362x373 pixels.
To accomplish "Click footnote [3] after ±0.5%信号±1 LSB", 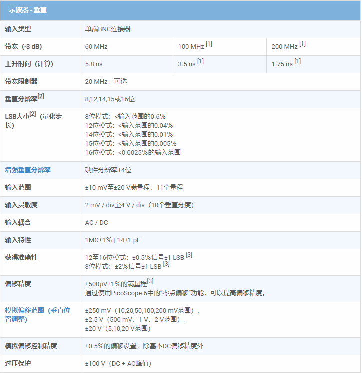I will coord(189,255).
